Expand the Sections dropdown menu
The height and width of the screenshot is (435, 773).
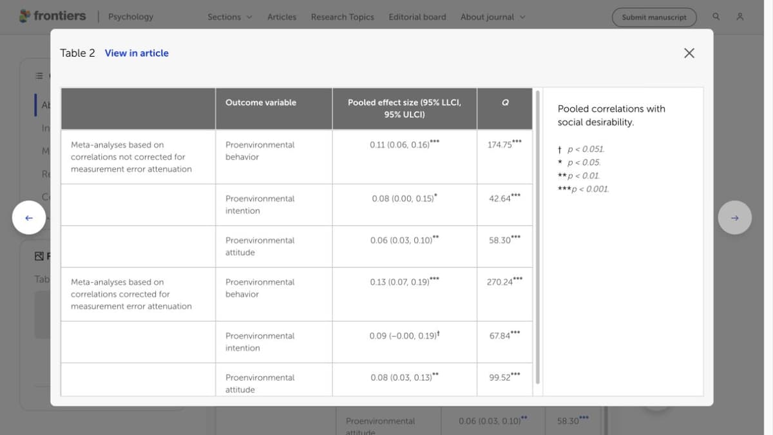point(230,17)
